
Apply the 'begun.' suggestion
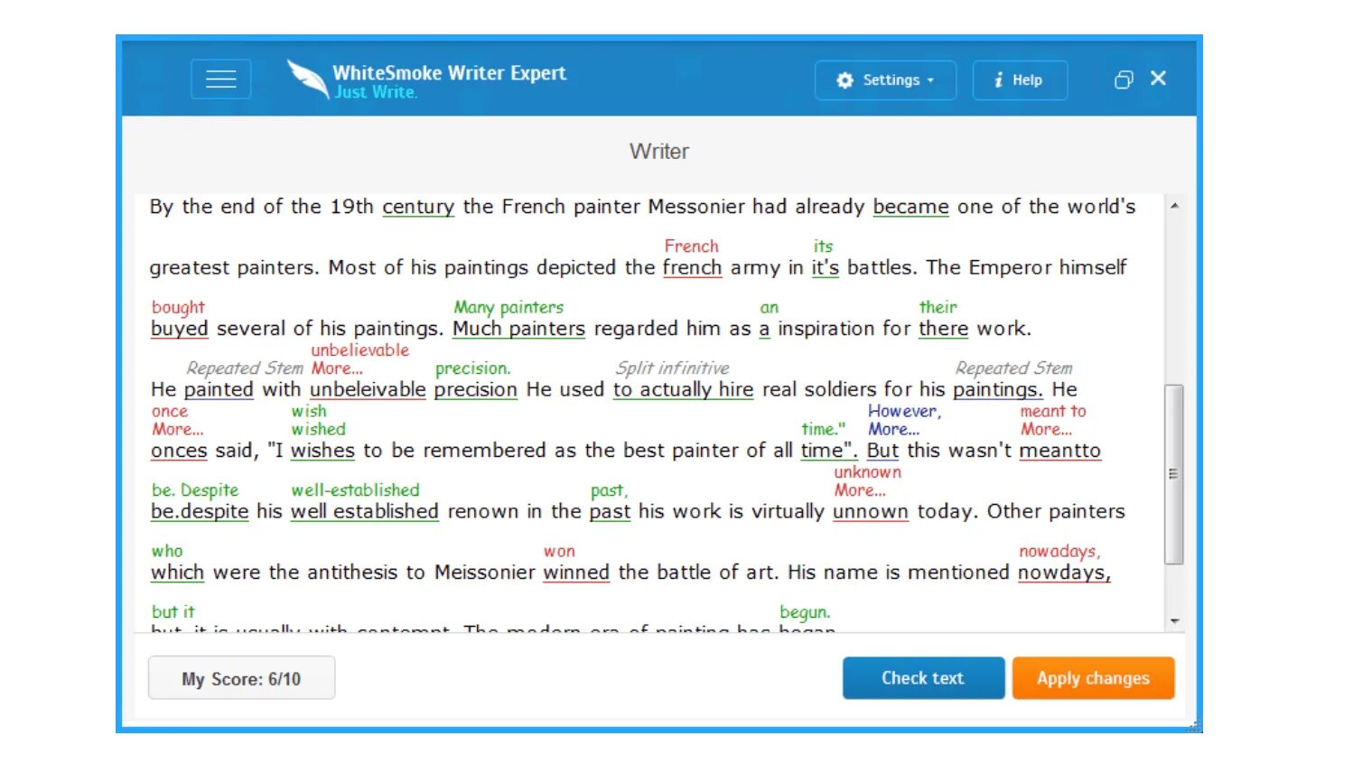[805, 613]
